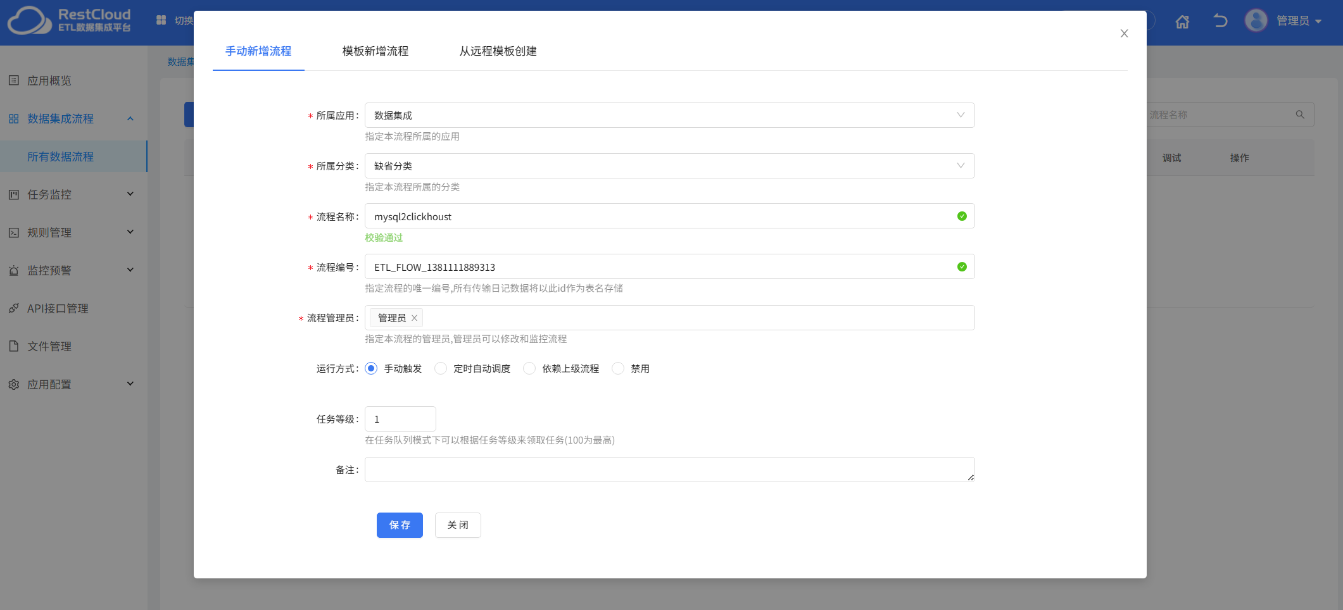Click the 流程编号 input field
The height and width of the screenshot is (610, 1343).
point(669,267)
